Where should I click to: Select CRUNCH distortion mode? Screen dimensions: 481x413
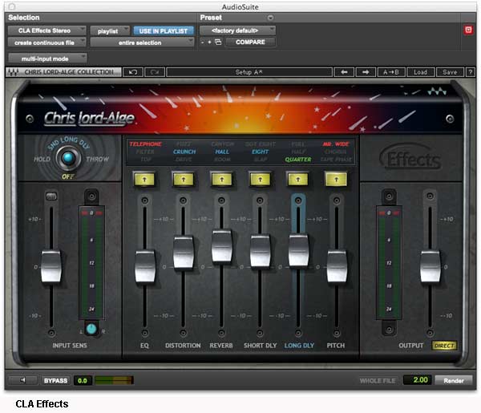tap(184, 152)
